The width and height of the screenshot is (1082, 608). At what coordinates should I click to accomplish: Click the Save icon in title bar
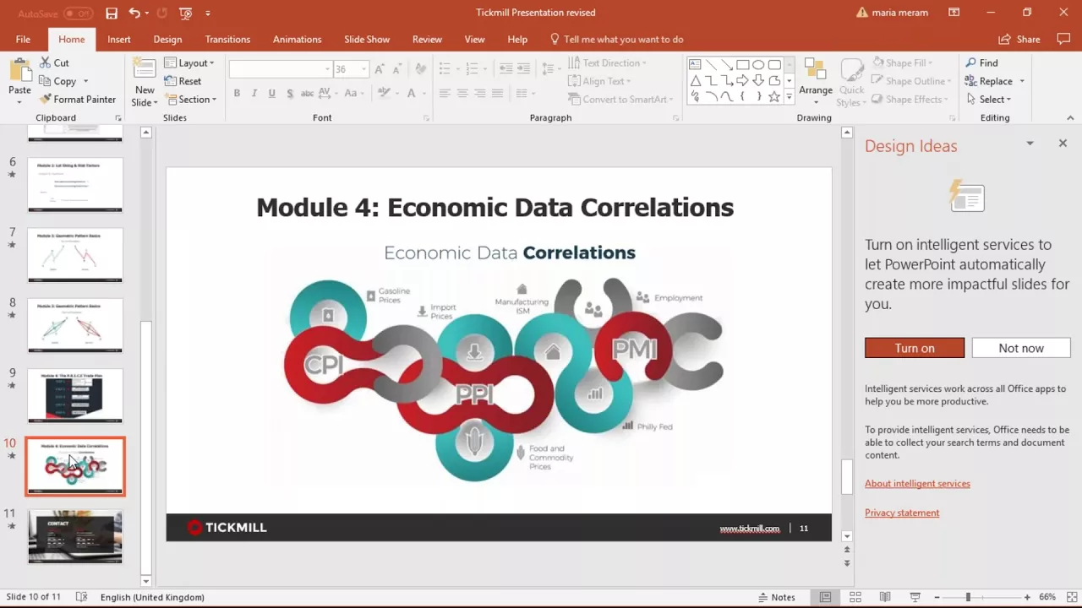pyautogui.click(x=112, y=13)
